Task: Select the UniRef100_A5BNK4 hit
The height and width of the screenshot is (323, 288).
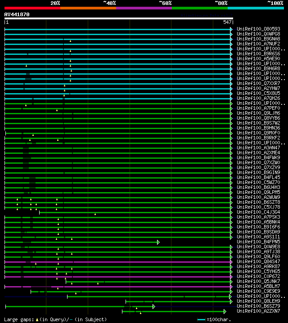Action: [258, 222]
